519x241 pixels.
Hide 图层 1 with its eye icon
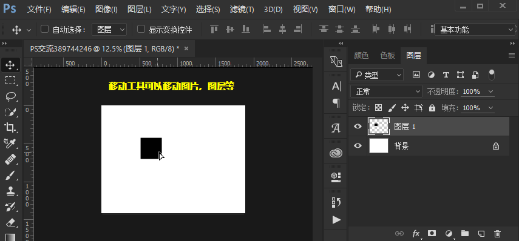[x=358, y=126]
